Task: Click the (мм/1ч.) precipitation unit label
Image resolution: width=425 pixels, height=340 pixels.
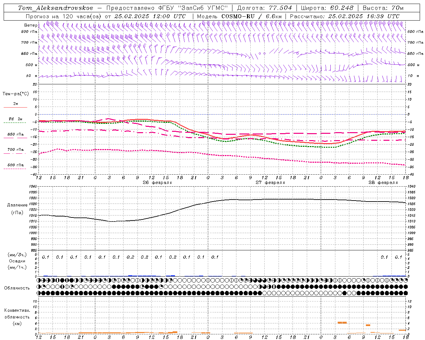Action: point(17,268)
